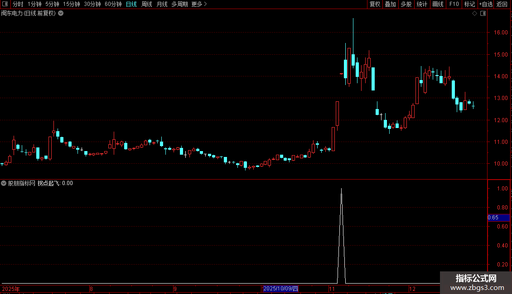Select the 30分钟 period

click(92, 4)
